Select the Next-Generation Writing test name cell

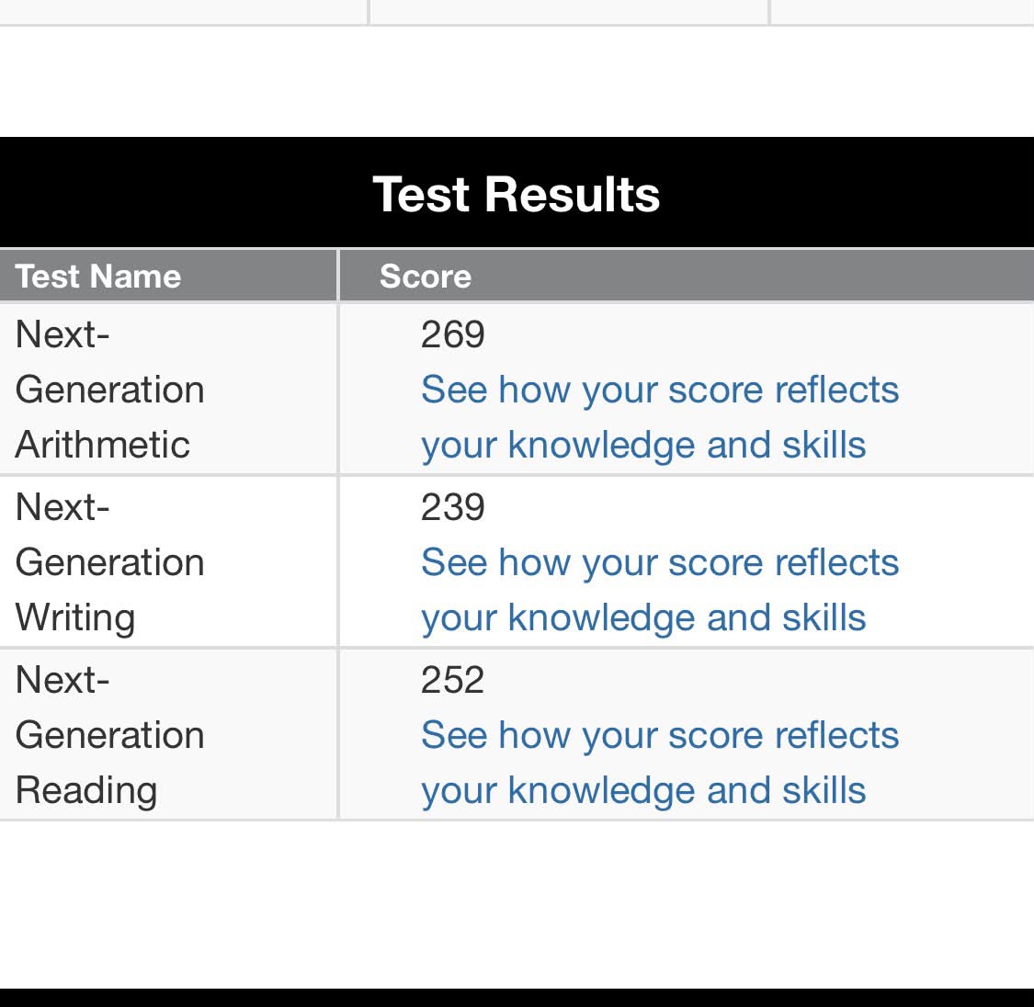pyautogui.click(x=168, y=561)
